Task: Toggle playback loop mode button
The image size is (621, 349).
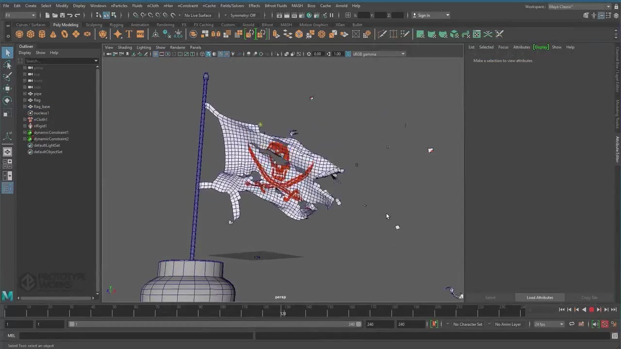Action: click(572, 324)
